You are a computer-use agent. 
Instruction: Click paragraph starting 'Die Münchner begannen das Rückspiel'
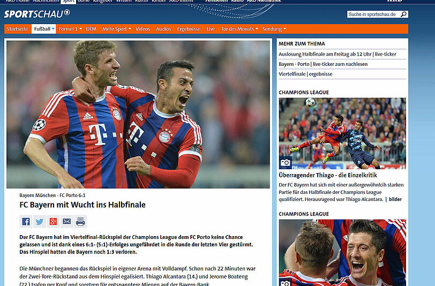tap(138, 276)
